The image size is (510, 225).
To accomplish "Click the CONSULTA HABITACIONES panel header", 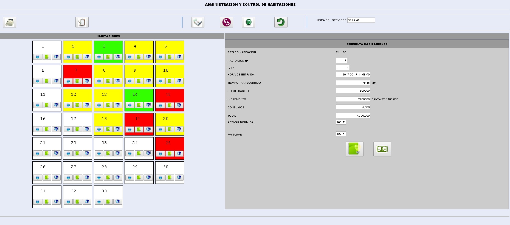I will 367,44.
